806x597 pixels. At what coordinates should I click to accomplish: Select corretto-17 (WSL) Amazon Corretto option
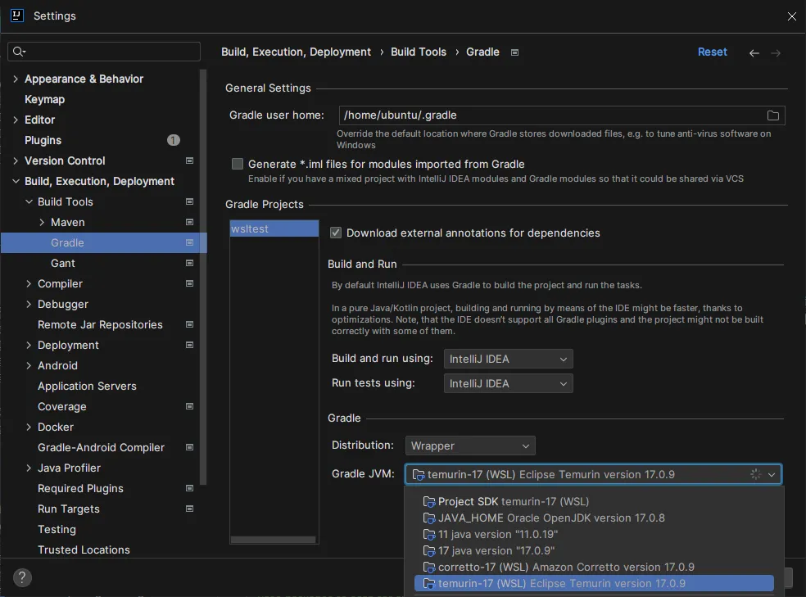pos(594,568)
